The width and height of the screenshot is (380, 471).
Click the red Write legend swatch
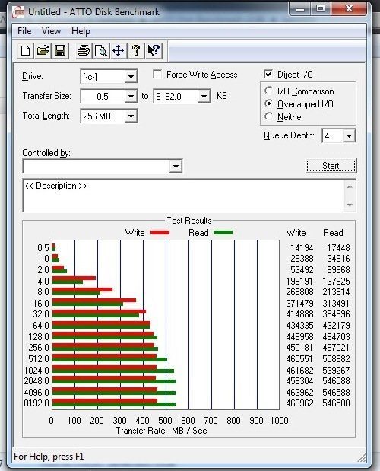point(160,233)
